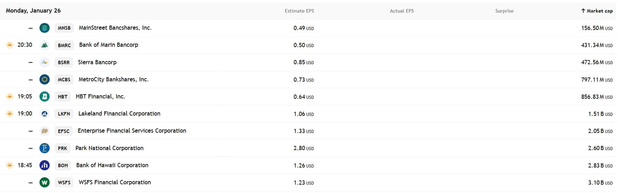618x193 pixels.
Task: Click the Park National Corporation logo
Action: click(44, 148)
